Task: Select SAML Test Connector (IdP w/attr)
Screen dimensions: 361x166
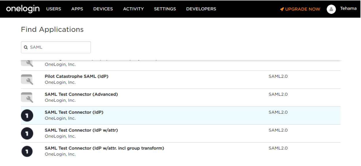Action: [180, 133]
